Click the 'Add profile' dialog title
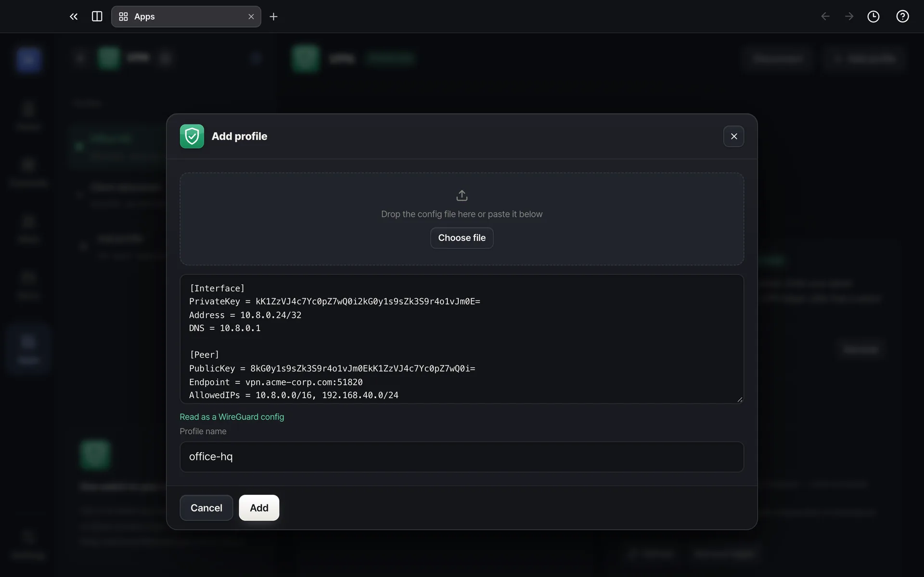The height and width of the screenshot is (577, 924). tap(239, 137)
